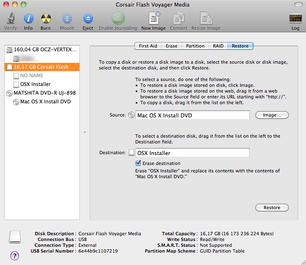
Task: Select the MATSHITA DVD-R UJ-898 drive
Action: (42, 93)
